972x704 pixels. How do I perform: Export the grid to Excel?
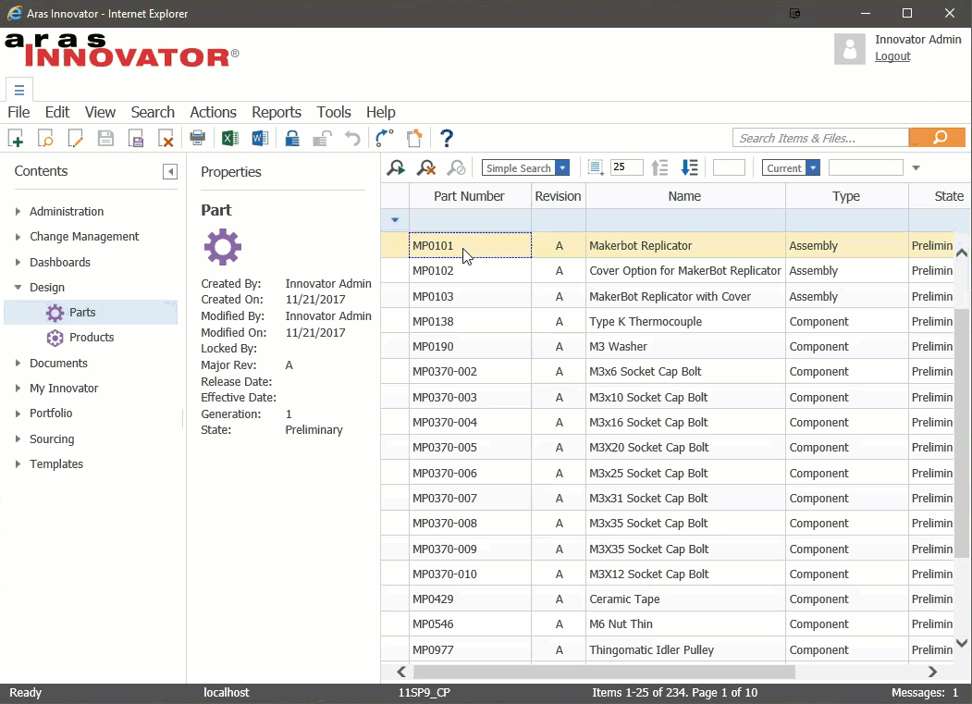coord(230,138)
